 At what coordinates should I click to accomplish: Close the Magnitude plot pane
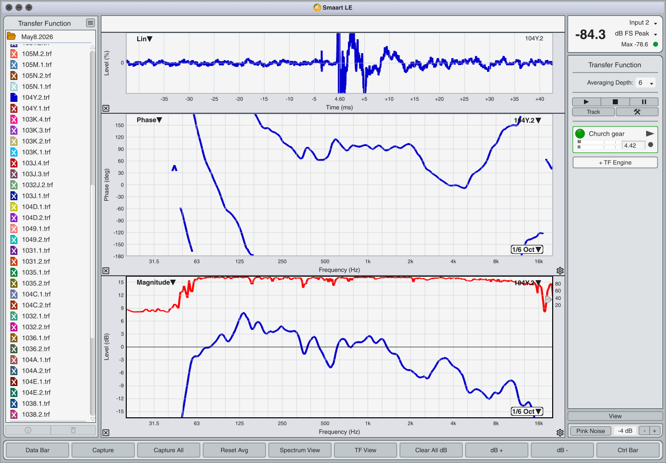pos(106,433)
